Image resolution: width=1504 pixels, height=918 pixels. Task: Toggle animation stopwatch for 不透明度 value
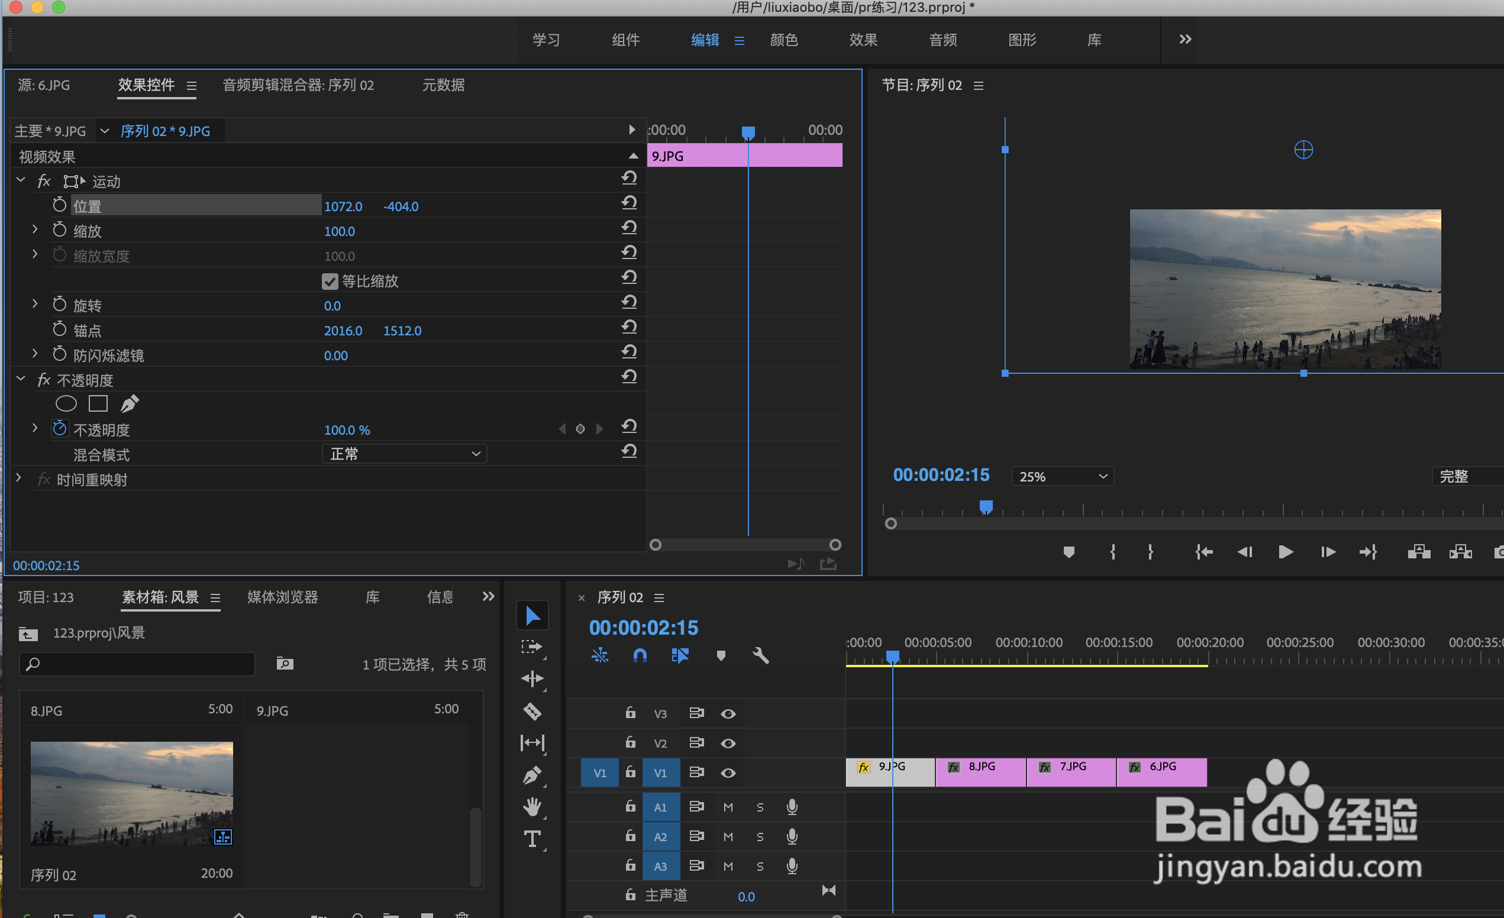coord(59,428)
